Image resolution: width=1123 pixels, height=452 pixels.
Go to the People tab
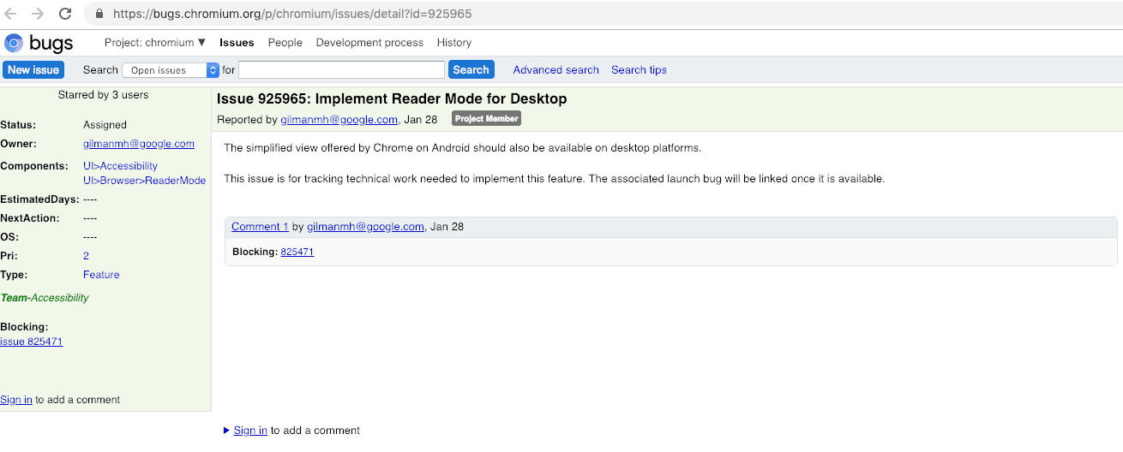[285, 43]
